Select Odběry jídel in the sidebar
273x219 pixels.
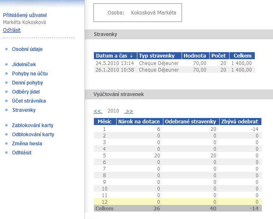pyautogui.click(x=26, y=91)
